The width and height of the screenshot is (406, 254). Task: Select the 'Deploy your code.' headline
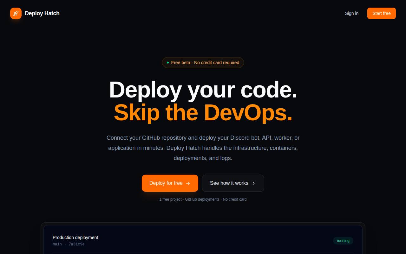click(x=203, y=90)
